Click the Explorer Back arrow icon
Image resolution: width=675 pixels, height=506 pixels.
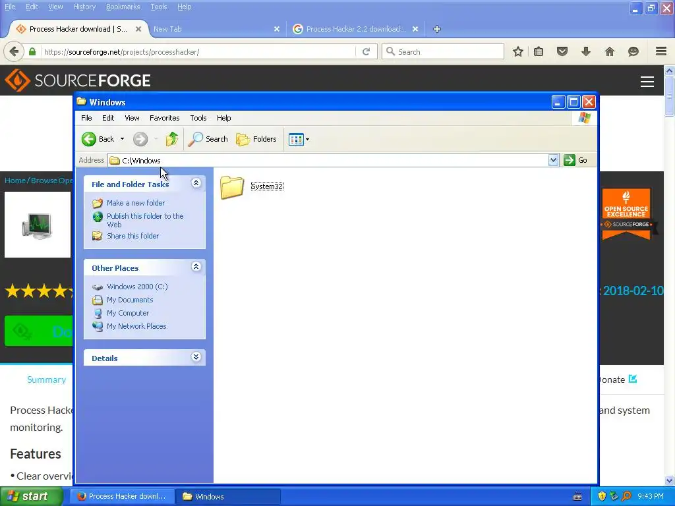click(89, 139)
